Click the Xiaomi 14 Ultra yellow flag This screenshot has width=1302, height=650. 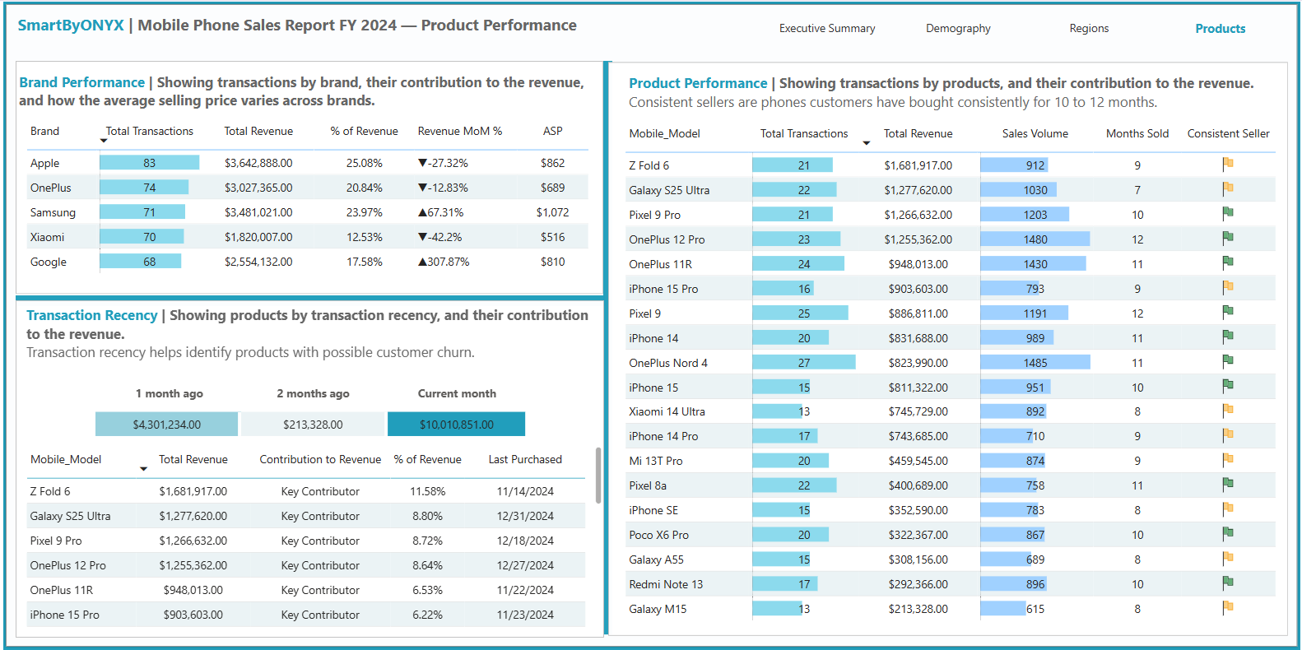[1228, 410]
